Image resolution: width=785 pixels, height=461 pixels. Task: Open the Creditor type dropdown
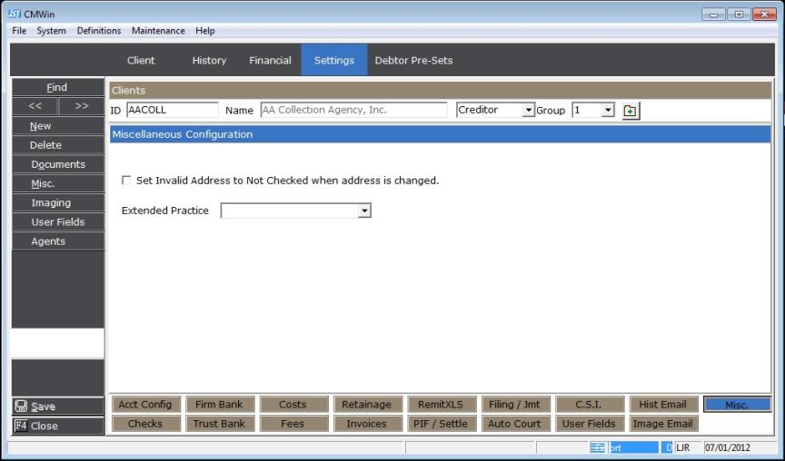pos(529,111)
